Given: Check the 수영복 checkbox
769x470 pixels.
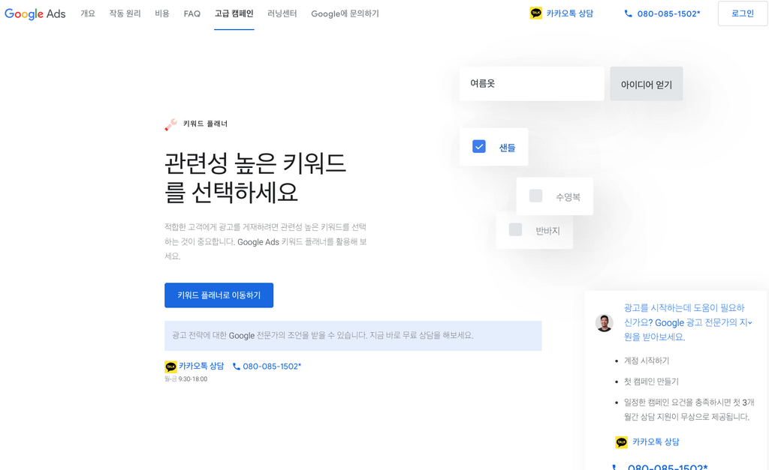Looking at the screenshot, I should [536, 196].
